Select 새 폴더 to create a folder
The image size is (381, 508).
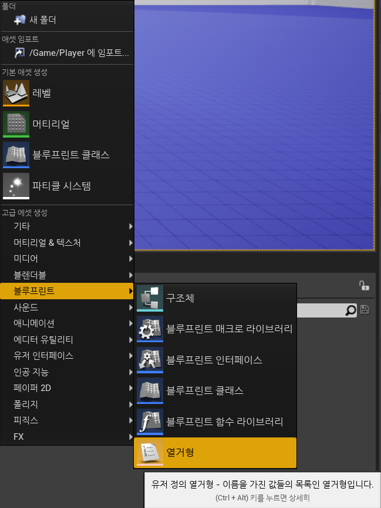[x=67, y=20]
